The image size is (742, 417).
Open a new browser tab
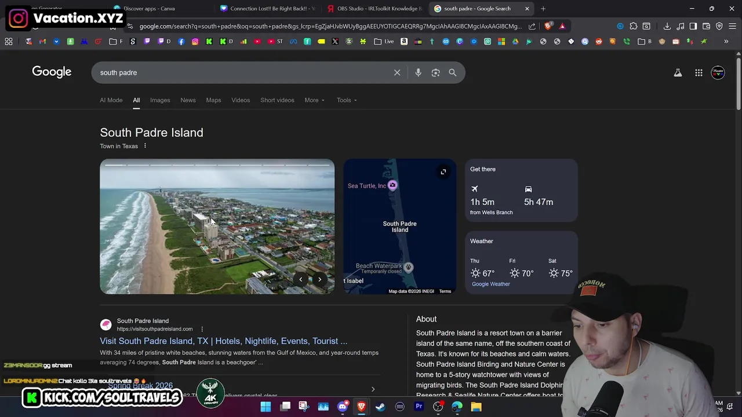[x=543, y=9]
